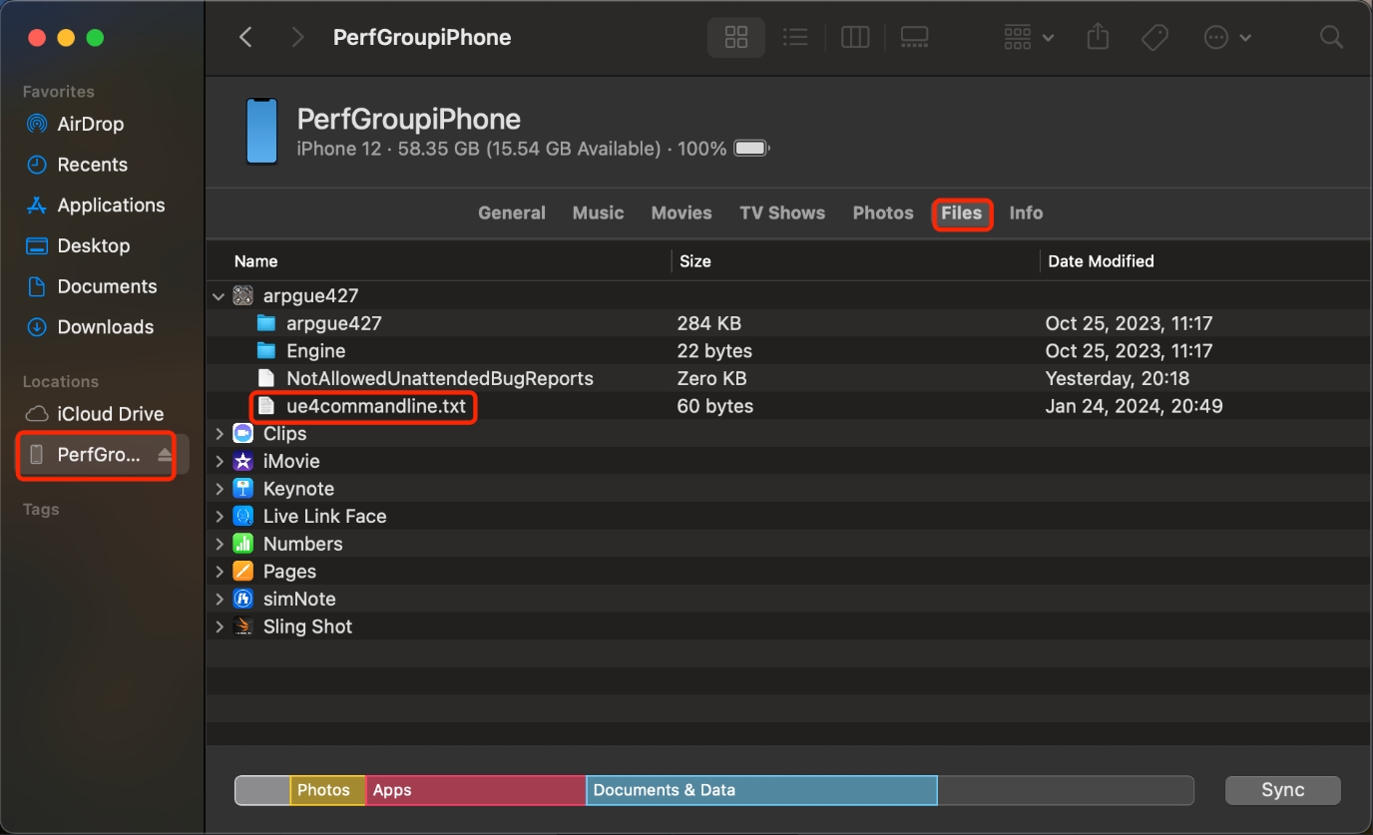The image size is (1373, 835).
Task: Click the Share icon in toolbar
Action: point(1098,38)
